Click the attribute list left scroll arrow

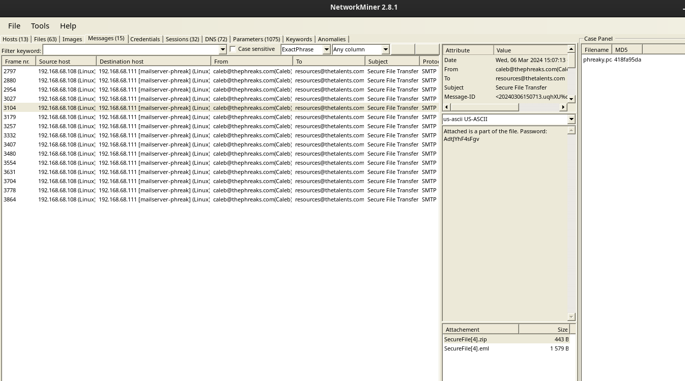pos(447,107)
